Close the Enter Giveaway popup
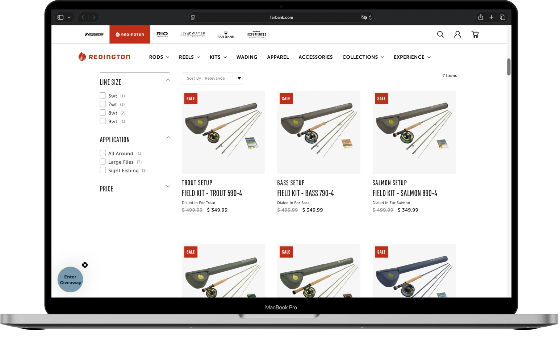 (x=85, y=265)
